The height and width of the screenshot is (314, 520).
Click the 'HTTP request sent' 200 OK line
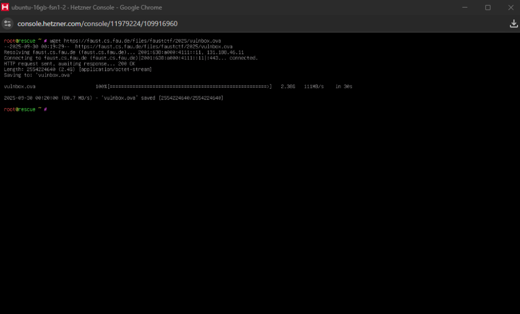(69, 63)
